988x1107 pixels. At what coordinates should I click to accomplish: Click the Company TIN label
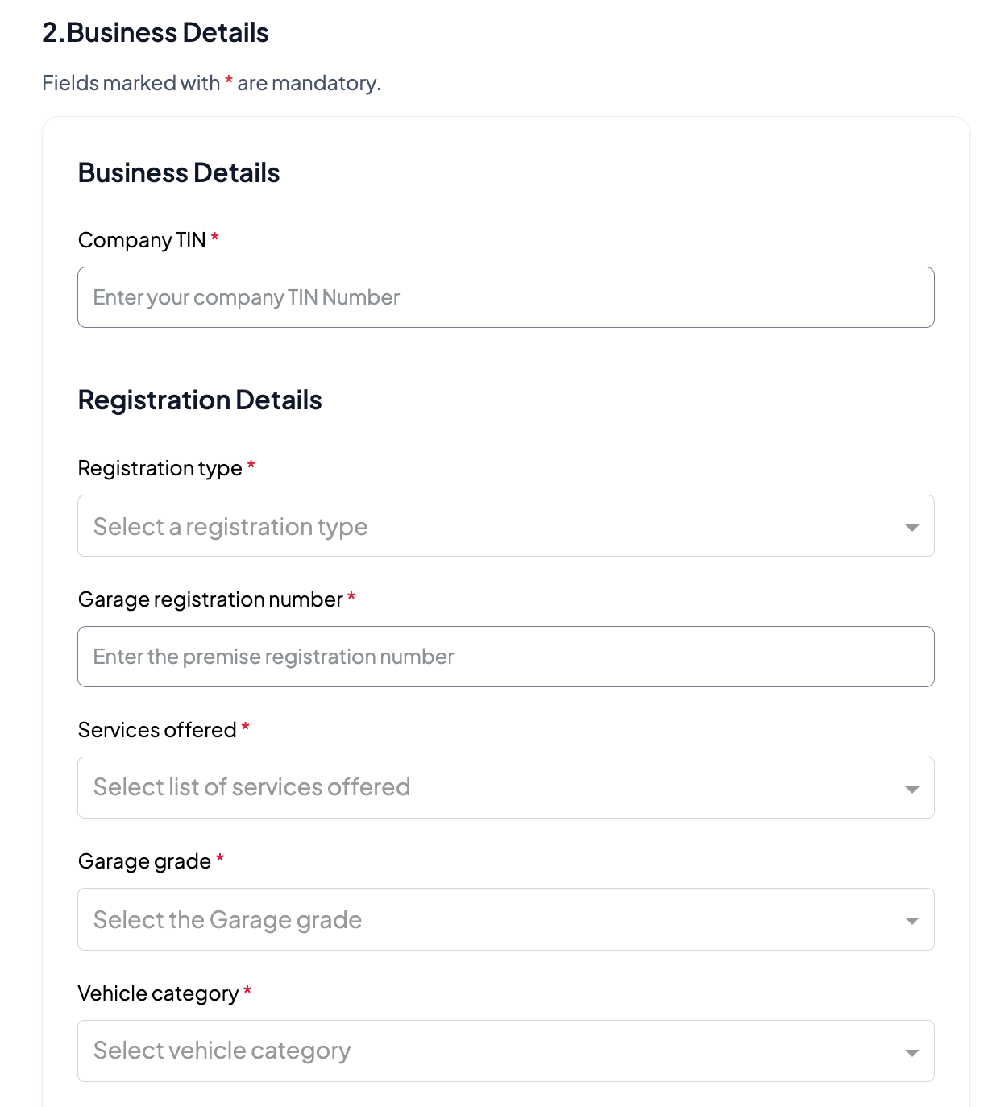coord(142,240)
